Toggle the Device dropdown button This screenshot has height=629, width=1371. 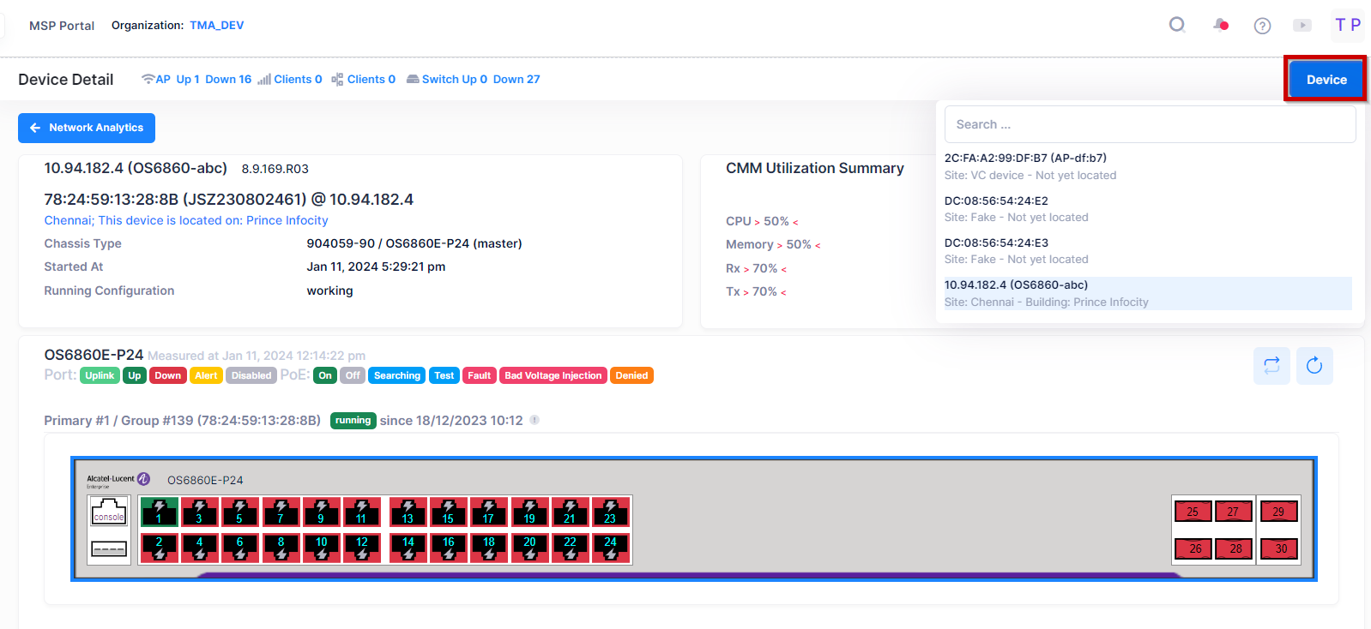click(1326, 80)
